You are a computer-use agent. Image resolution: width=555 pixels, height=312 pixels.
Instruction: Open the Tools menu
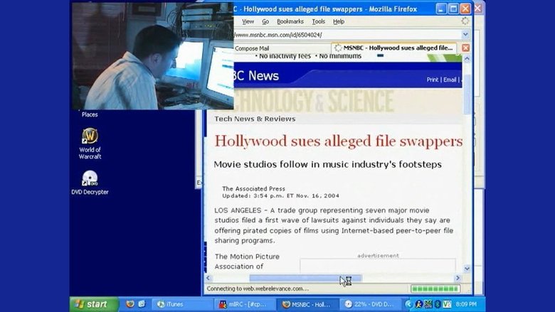[x=319, y=21]
